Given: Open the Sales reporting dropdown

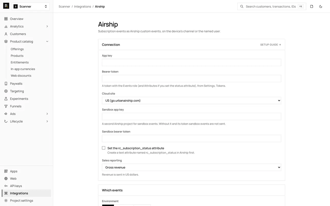Looking at the screenshot, I should tap(192, 167).
